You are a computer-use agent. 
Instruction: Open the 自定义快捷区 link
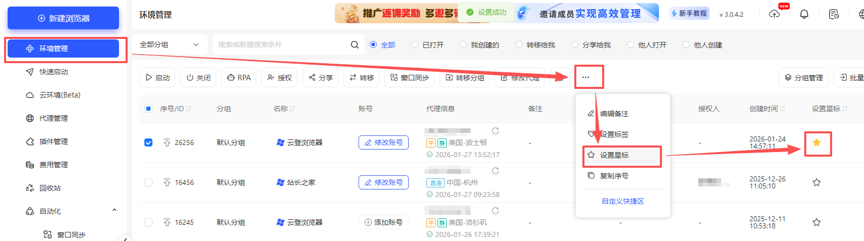pos(622,201)
